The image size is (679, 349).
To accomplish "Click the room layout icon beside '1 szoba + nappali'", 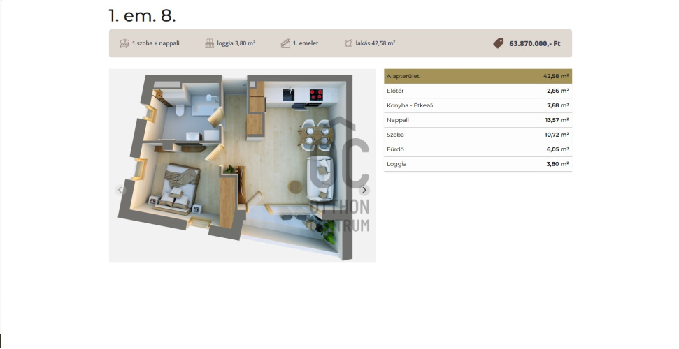I will [124, 43].
